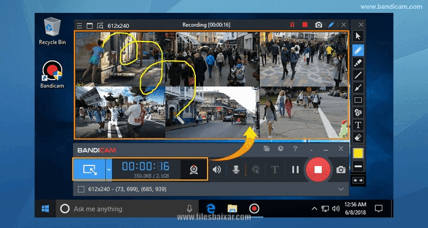
Task: Open the hamburger menu on recording bar
Action: (x=79, y=26)
